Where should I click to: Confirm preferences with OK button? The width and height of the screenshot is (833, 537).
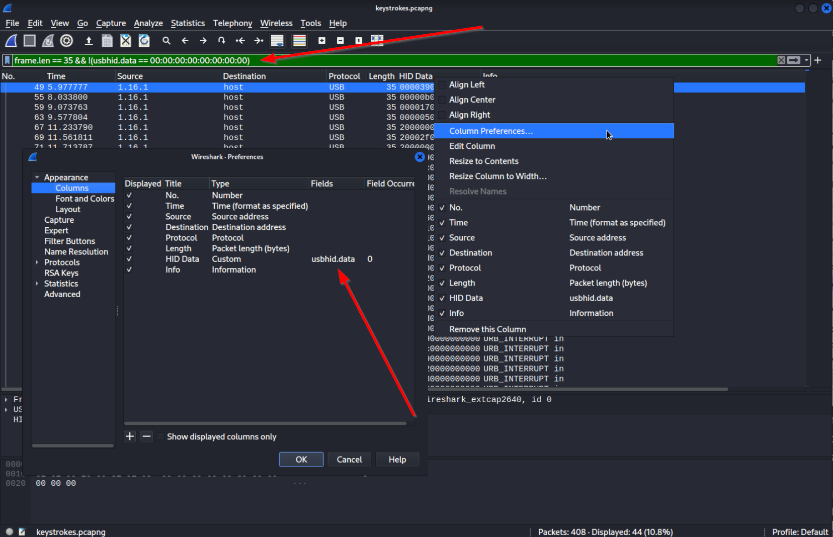301,460
